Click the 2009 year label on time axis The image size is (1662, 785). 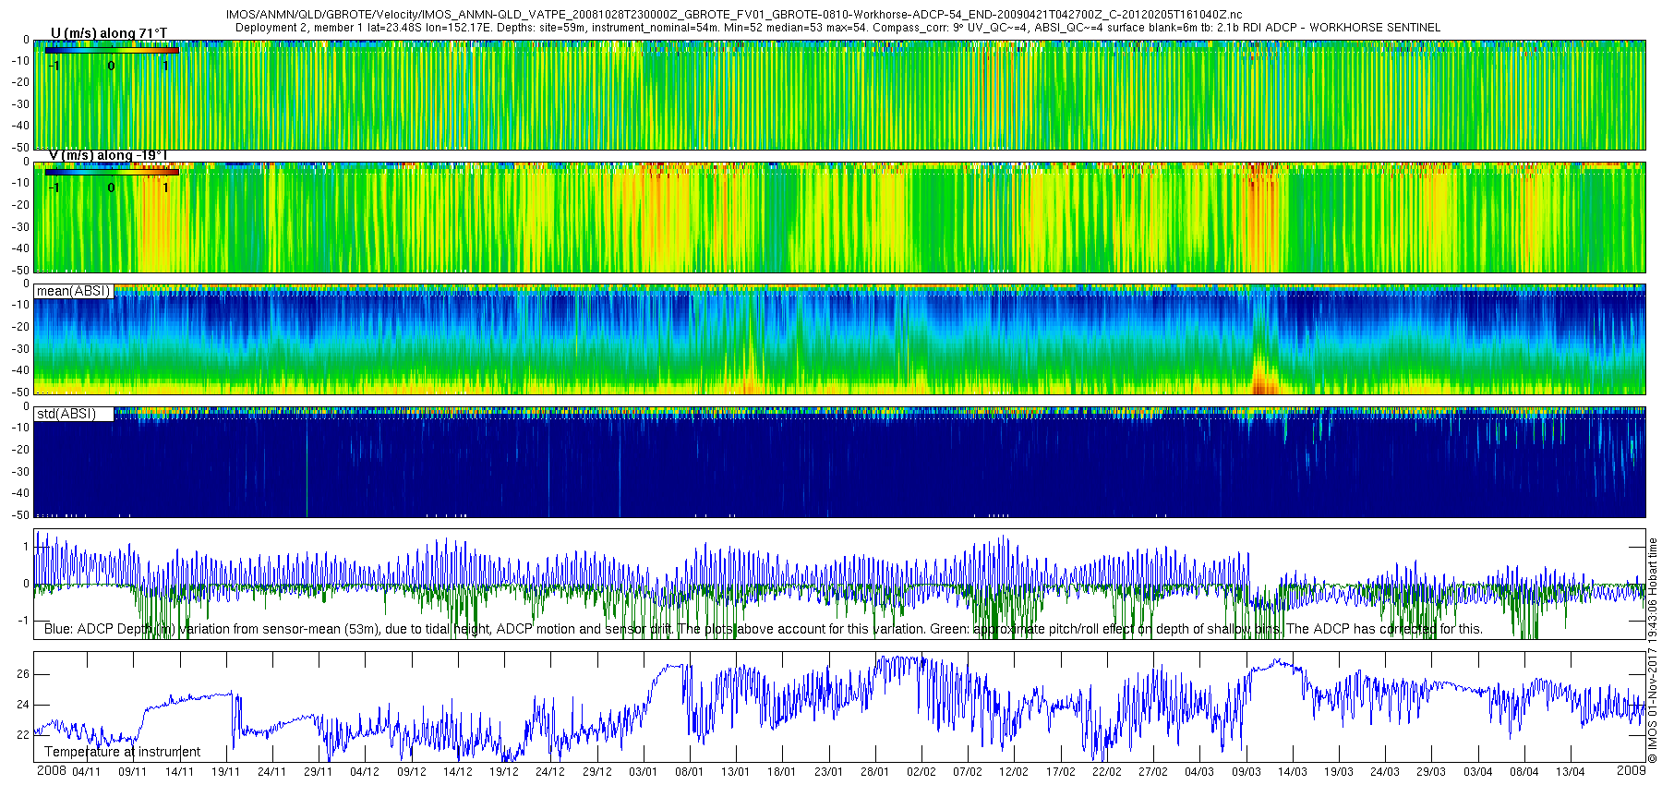pyautogui.click(x=1631, y=770)
